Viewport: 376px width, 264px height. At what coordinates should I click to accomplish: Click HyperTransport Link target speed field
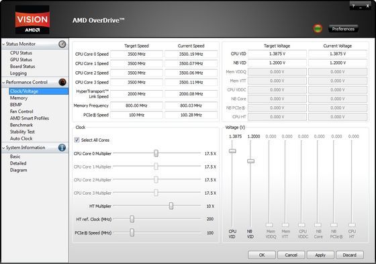pos(136,94)
